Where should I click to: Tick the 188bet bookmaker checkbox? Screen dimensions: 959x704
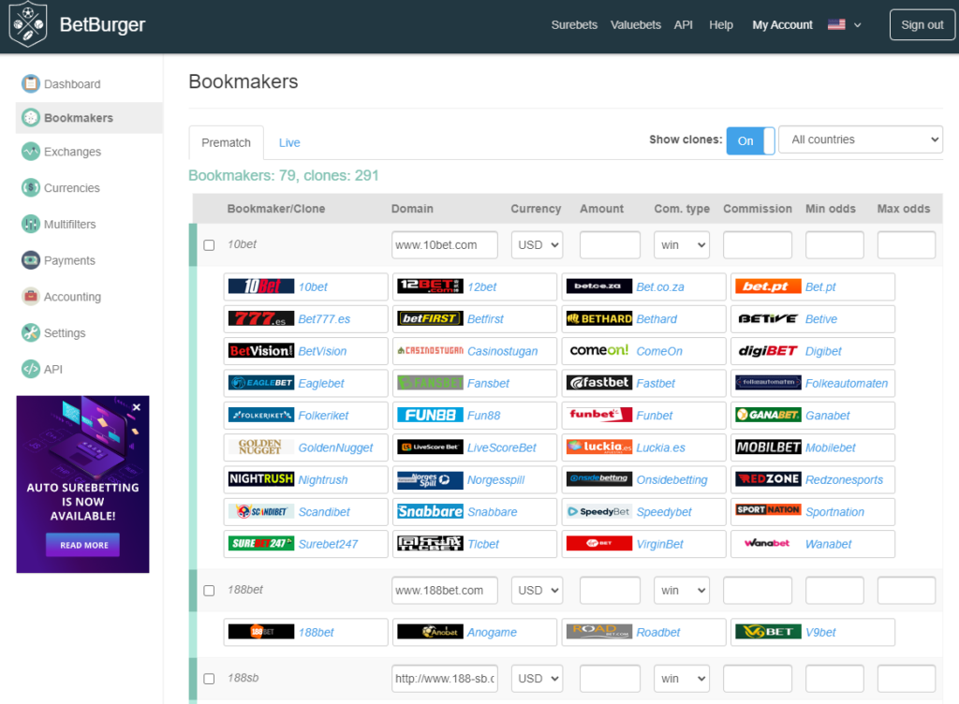(209, 591)
